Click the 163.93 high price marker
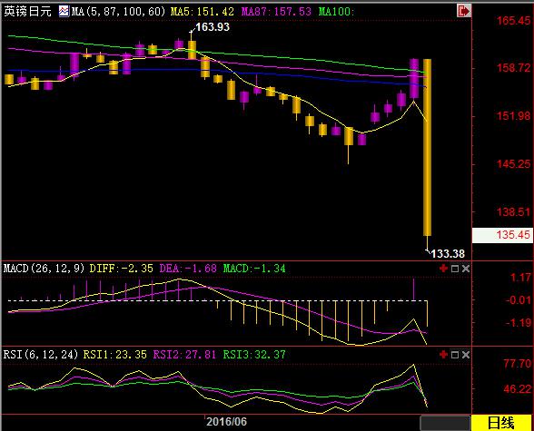The width and height of the screenshot is (534, 431). [x=213, y=27]
